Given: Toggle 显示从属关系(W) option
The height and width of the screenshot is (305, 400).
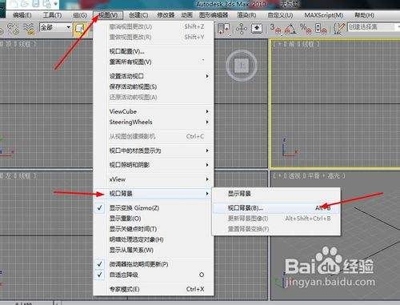Looking at the screenshot, I should pyautogui.click(x=154, y=250).
